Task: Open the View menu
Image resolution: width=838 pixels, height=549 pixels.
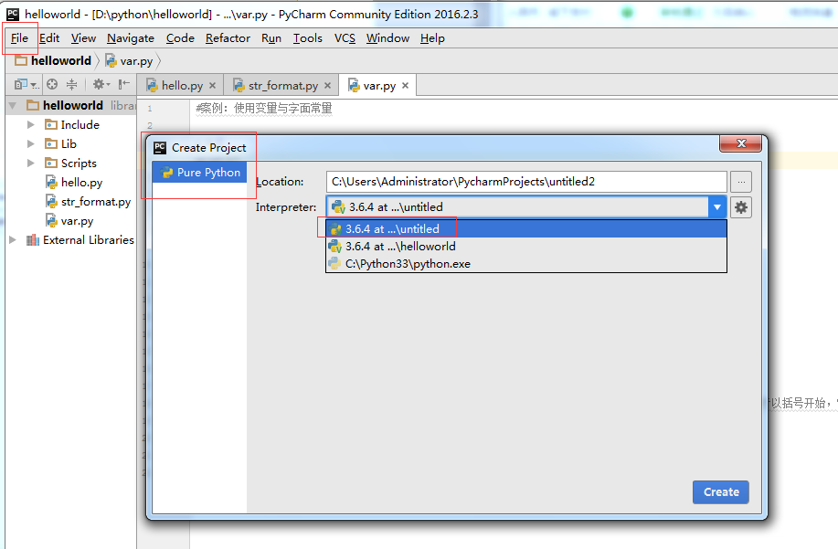Action: point(83,38)
